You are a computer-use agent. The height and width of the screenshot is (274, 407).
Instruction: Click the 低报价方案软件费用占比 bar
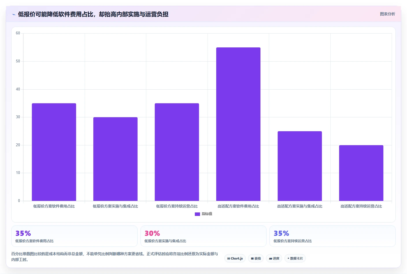point(54,152)
